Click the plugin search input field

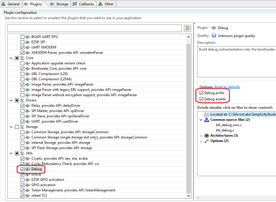pos(94,28)
